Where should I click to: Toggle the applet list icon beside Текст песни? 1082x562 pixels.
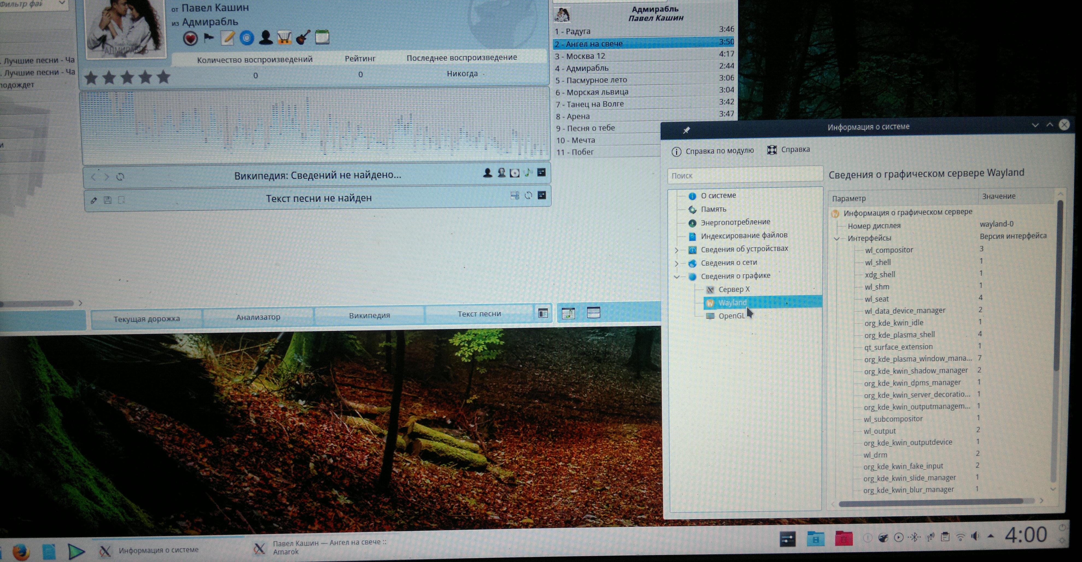coord(543,313)
